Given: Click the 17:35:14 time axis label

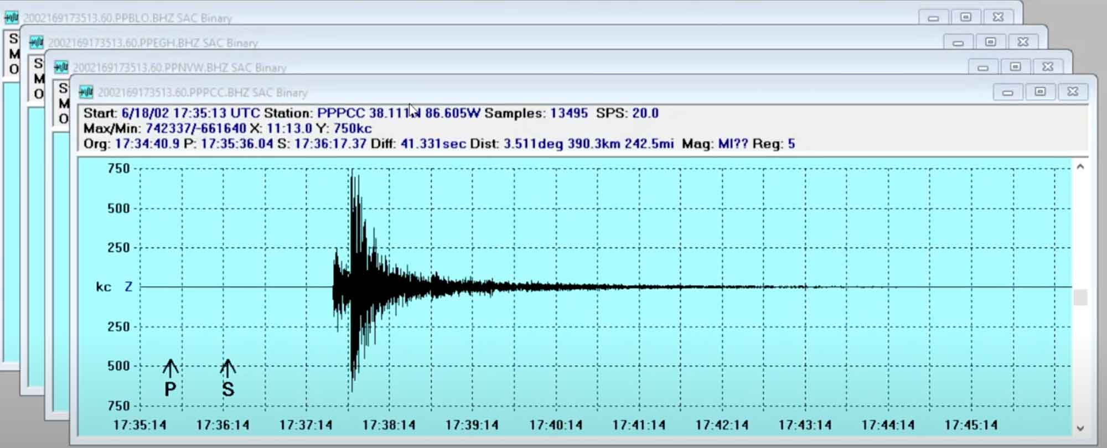Looking at the screenshot, I should [x=139, y=425].
